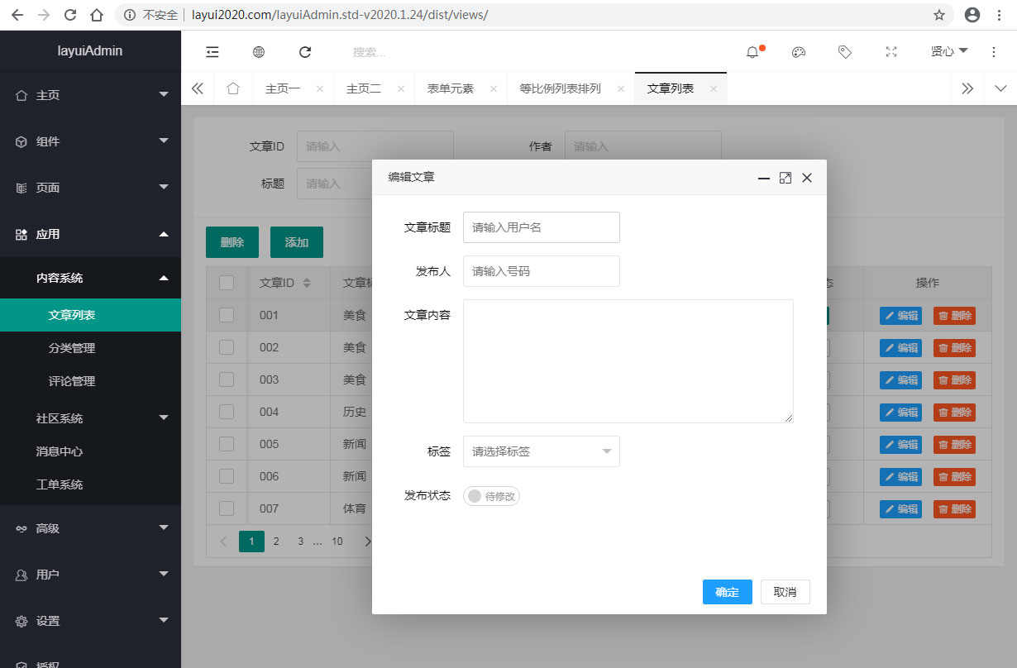Open the vertical three-dot more menu
The image size is (1017, 668).
pos(993,51)
